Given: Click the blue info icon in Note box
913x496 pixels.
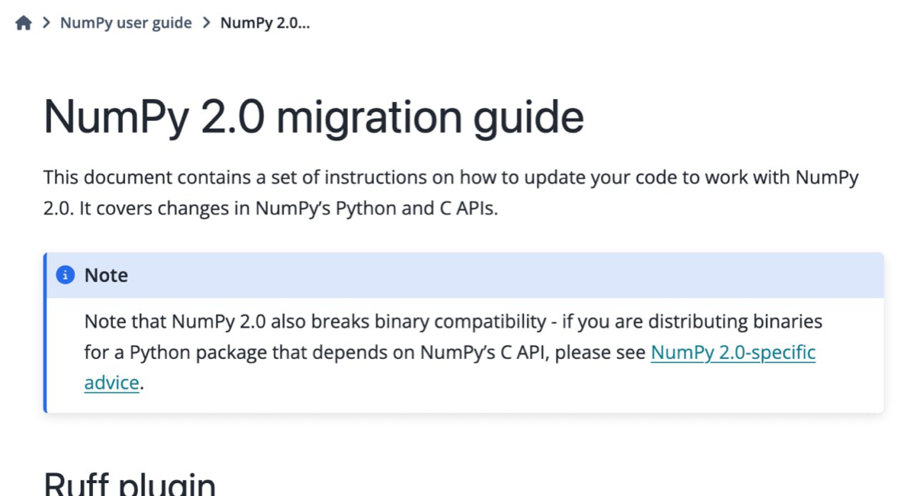Looking at the screenshot, I should [65, 275].
